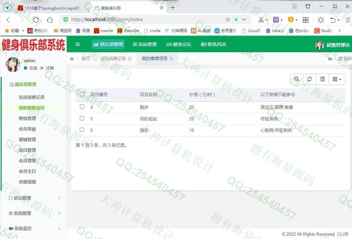The image size is (352, 239).
Task: Open 健身论坛 in top navigation
Action: pos(179,44)
